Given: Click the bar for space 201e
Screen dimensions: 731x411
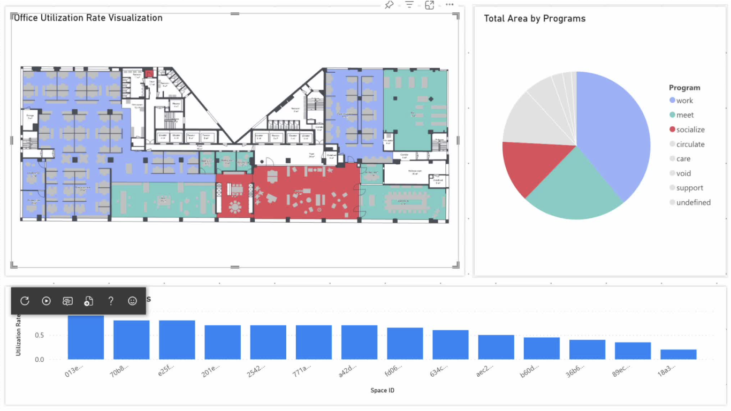Looking at the screenshot, I should pos(223,342).
